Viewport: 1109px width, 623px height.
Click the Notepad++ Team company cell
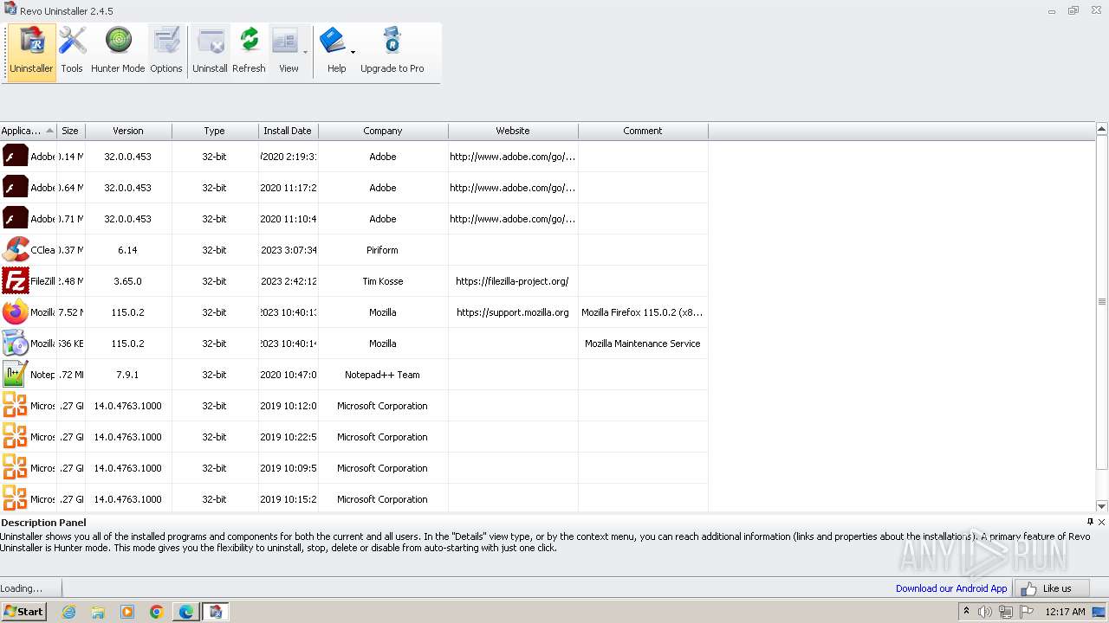[x=383, y=375]
